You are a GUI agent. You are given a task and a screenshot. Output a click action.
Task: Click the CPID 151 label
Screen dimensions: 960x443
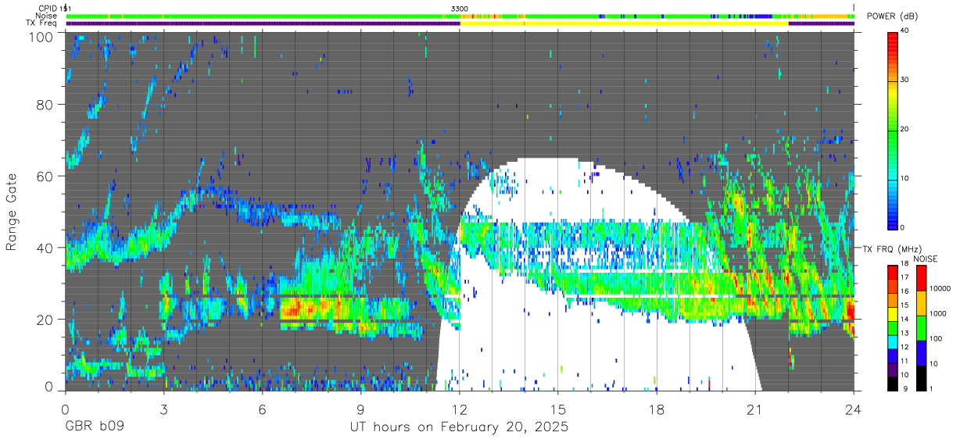click(54, 8)
